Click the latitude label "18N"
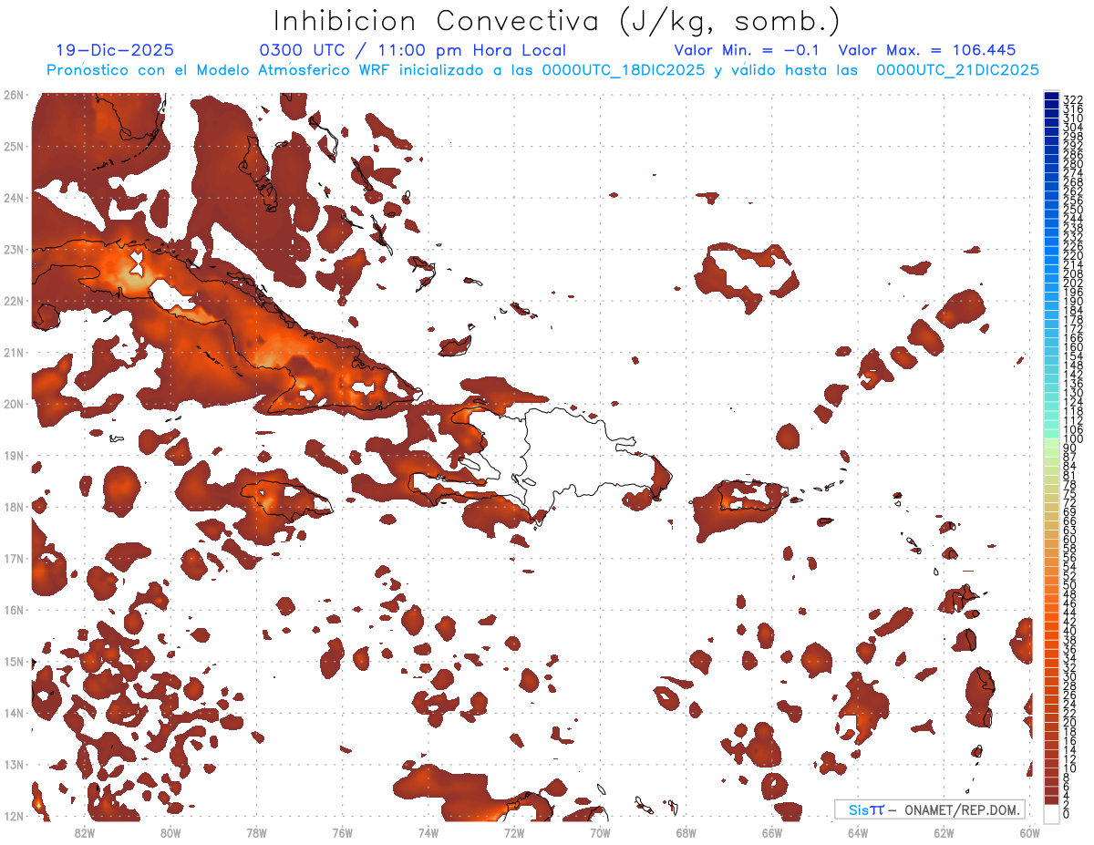This screenshot has width=1094, height=845. pos(13,507)
